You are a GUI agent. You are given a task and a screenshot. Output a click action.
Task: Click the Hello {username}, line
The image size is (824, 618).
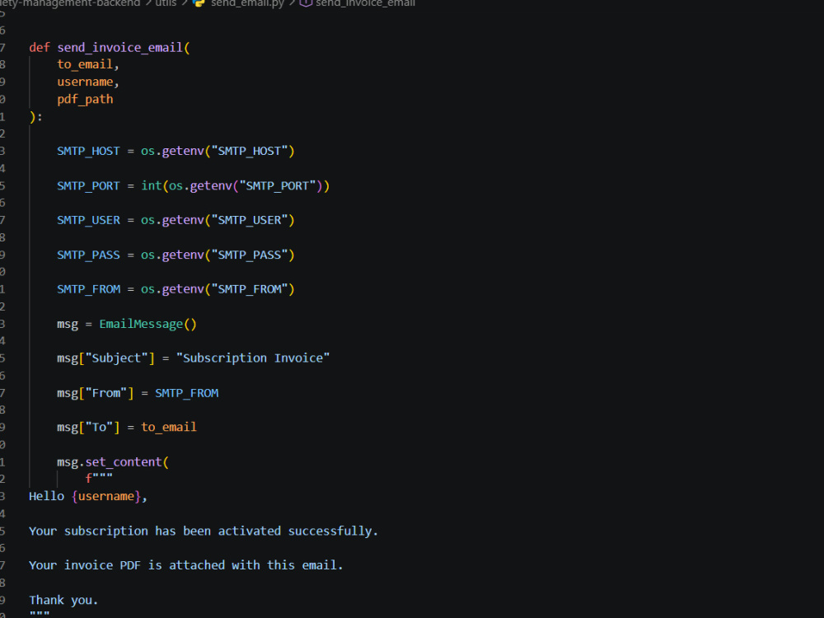pyautogui.click(x=88, y=497)
